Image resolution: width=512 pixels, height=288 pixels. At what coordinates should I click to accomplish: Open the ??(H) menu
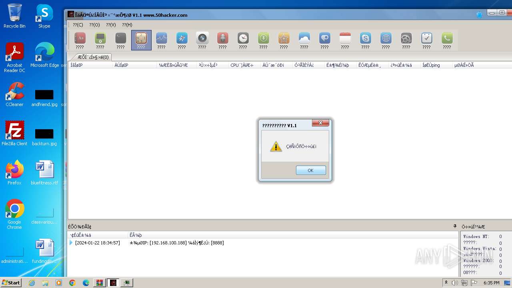tap(127, 25)
